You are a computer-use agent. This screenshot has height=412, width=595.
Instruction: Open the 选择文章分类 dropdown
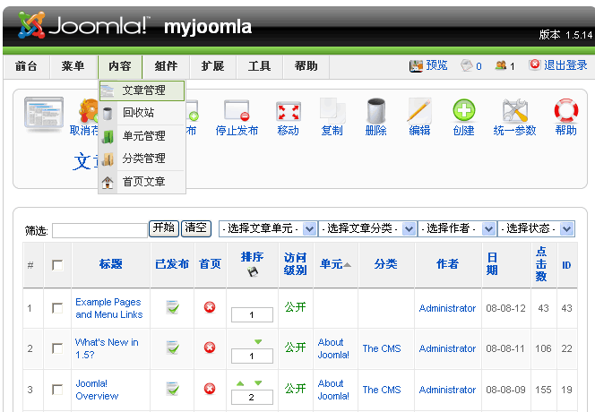click(367, 228)
